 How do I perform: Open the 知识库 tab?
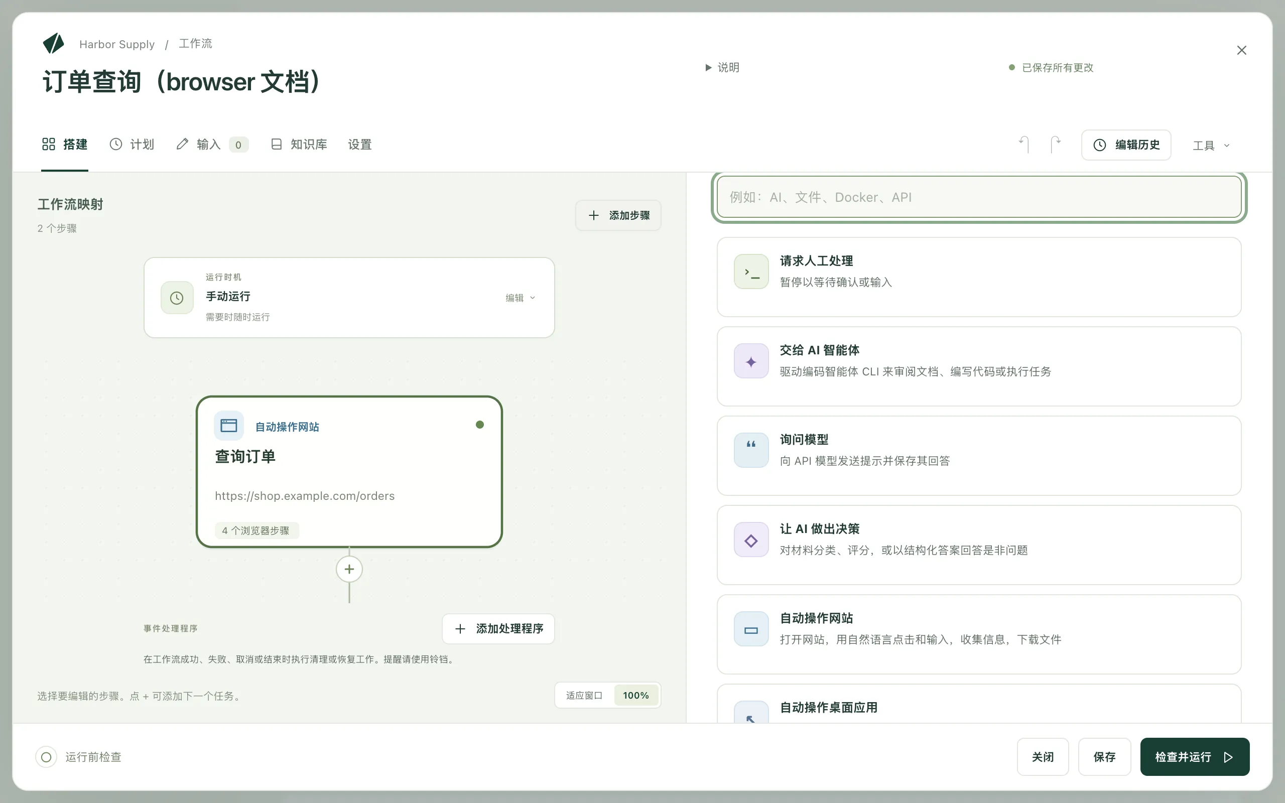(x=299, y=145)
